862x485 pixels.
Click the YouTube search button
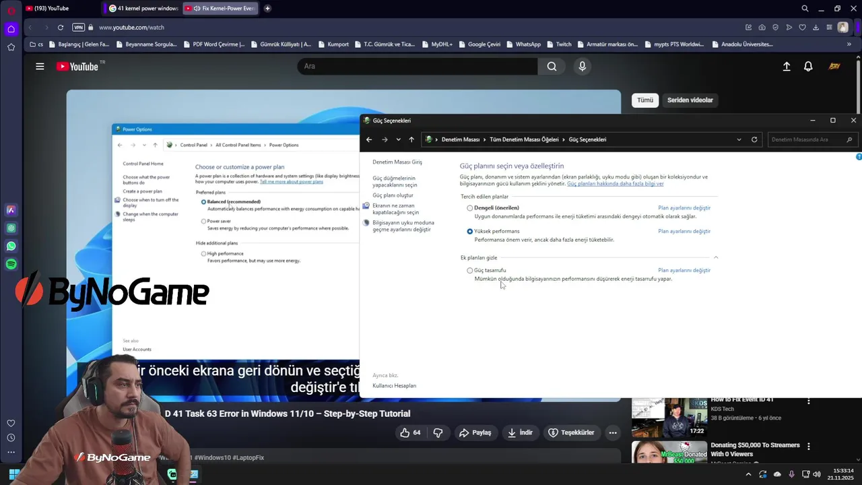[x=552, y=66]
